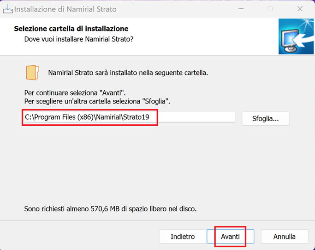Click the installer icon in the title bar

click(x=8, y=9)
